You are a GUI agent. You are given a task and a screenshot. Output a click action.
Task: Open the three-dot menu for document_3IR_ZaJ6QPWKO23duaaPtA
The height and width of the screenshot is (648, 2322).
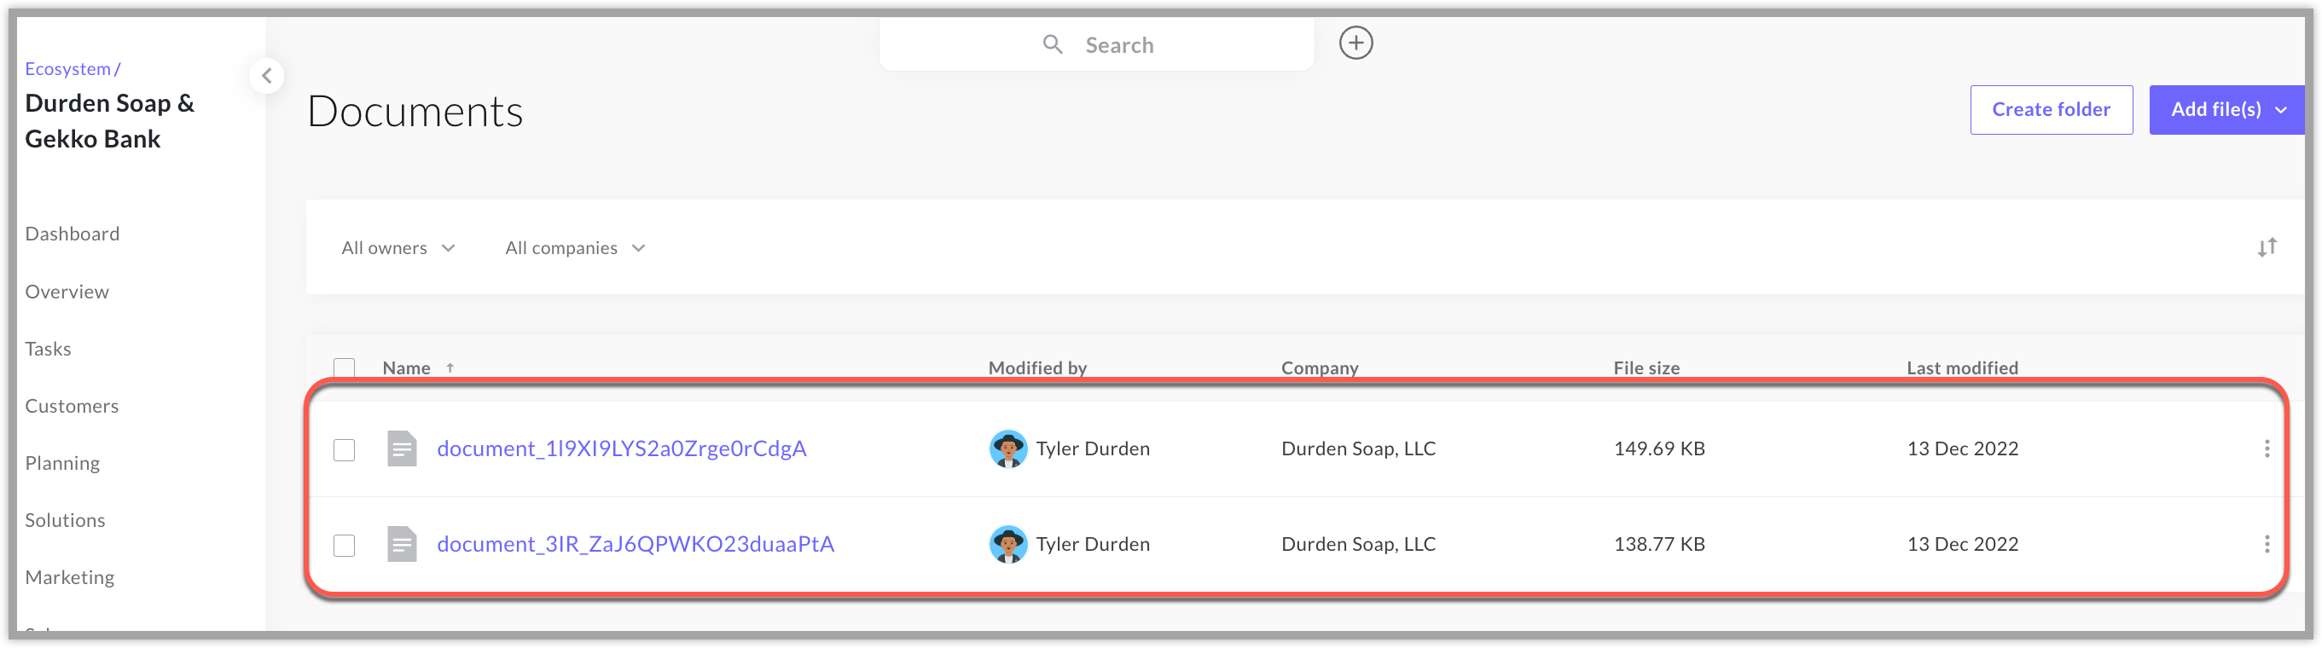[2269, 543]
